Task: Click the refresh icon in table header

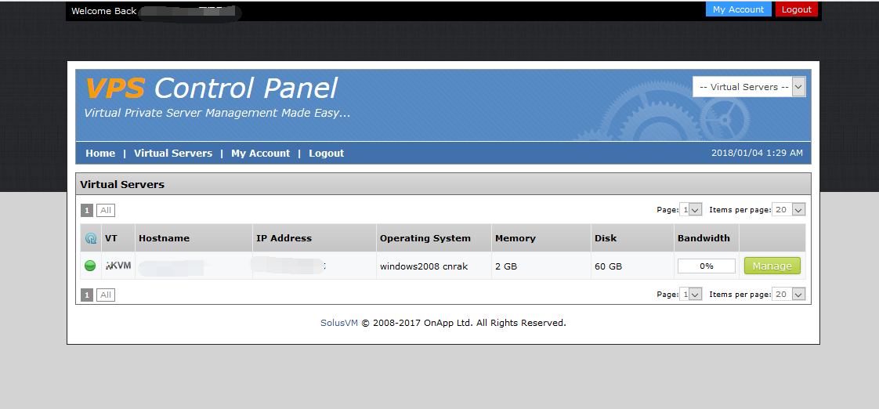Action: [90, 238]
